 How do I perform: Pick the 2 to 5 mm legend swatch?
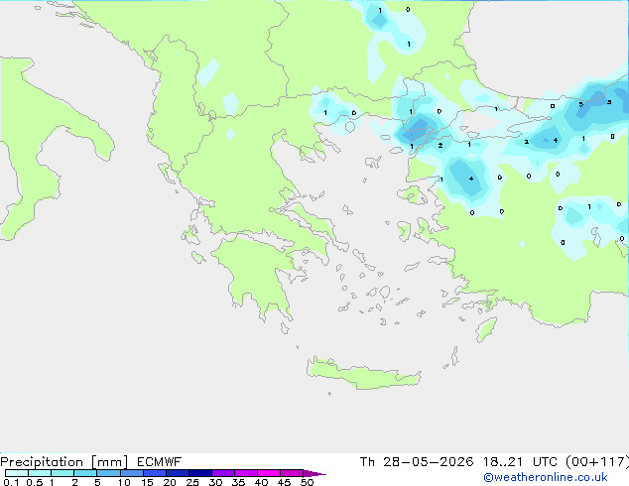(x=85, y=473)
